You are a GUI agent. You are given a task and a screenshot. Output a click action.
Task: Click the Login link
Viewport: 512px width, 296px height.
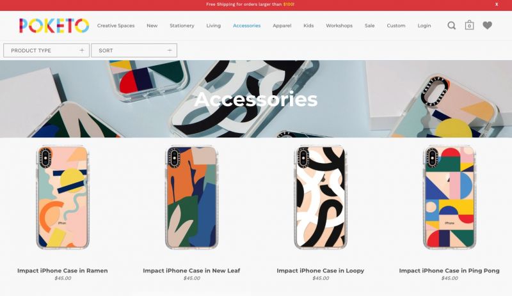tap(424, 26)
